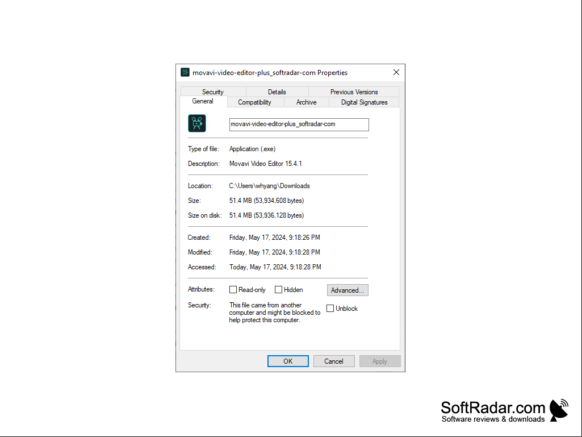Enable the Hidden attribute checkbox
The width and height of the screenshot is (582, 437).
coord(278,290)
